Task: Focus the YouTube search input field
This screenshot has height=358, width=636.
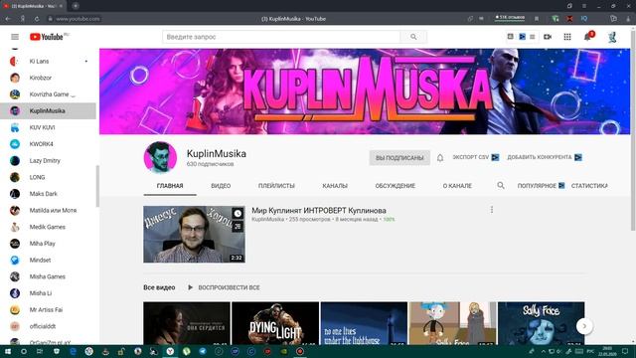Action: tap(281, 37)
